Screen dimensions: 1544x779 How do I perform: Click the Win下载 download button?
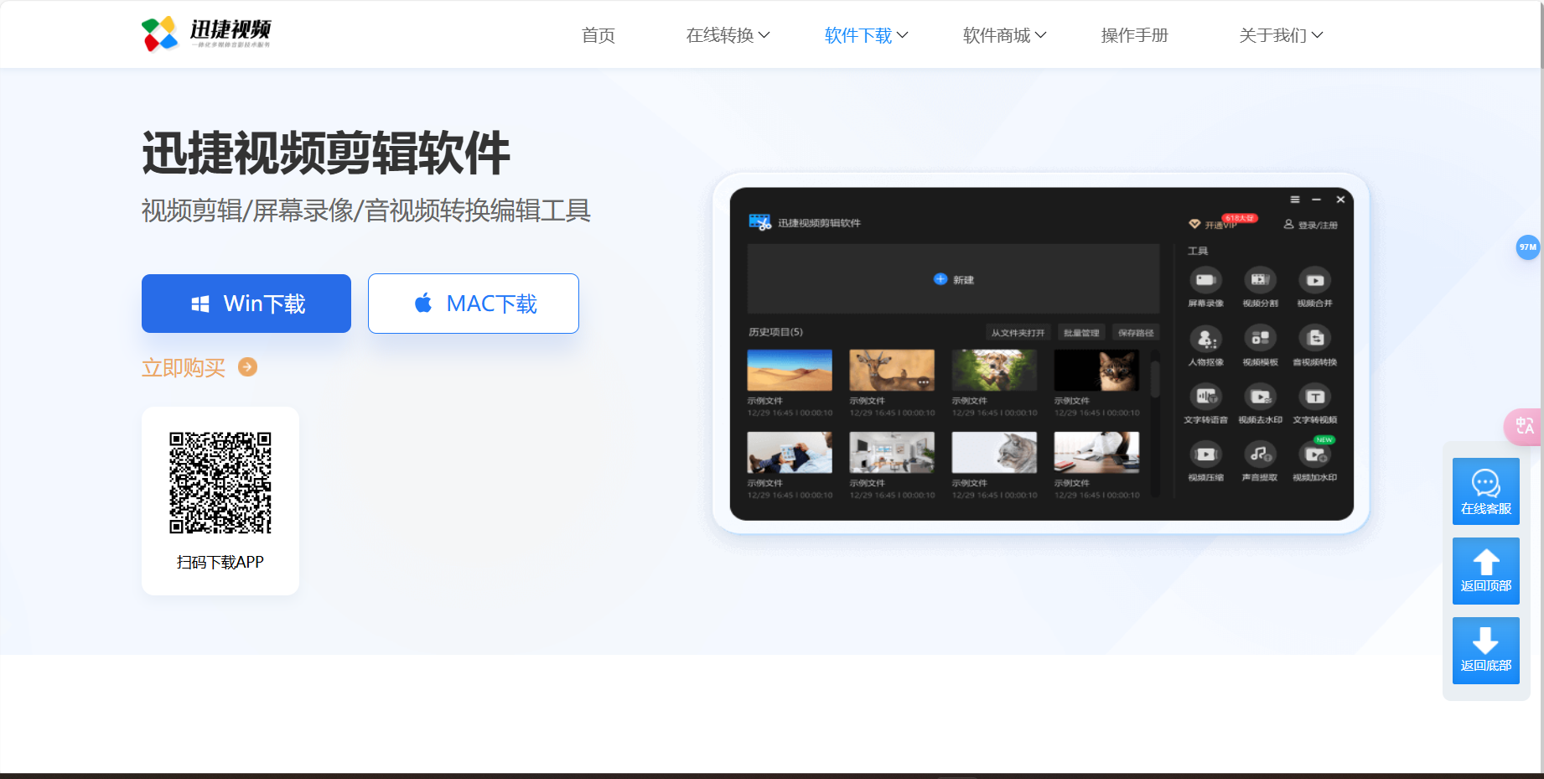(x=246, y=304)
